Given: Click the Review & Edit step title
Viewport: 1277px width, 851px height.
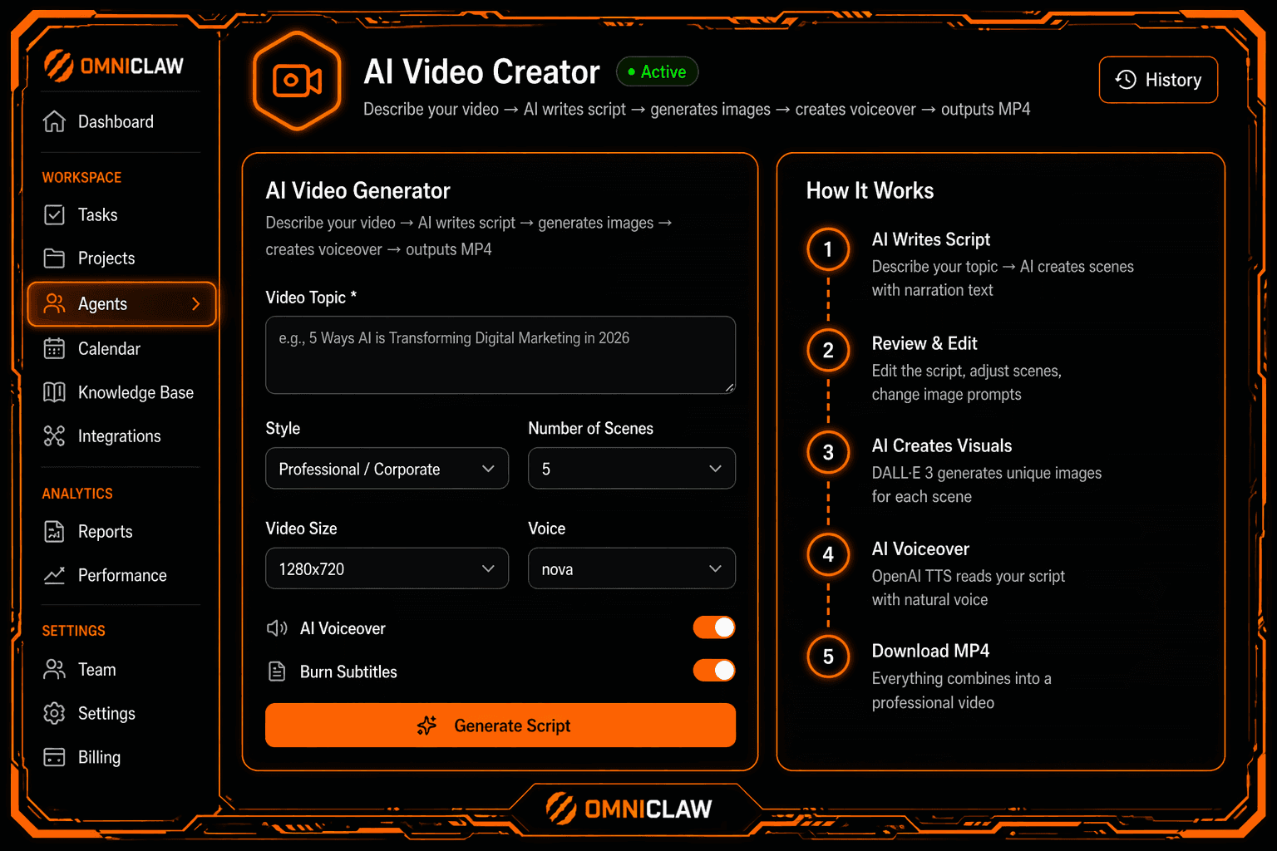Looking at the screenshot, I should coord(924,343).
